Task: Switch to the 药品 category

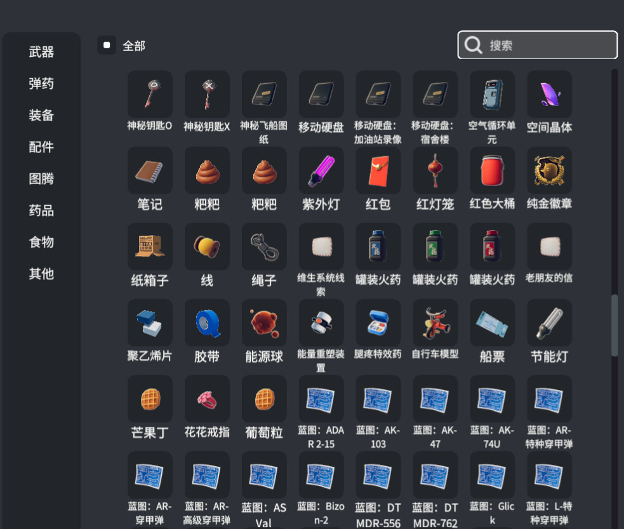Action: [x=41, y=211]
